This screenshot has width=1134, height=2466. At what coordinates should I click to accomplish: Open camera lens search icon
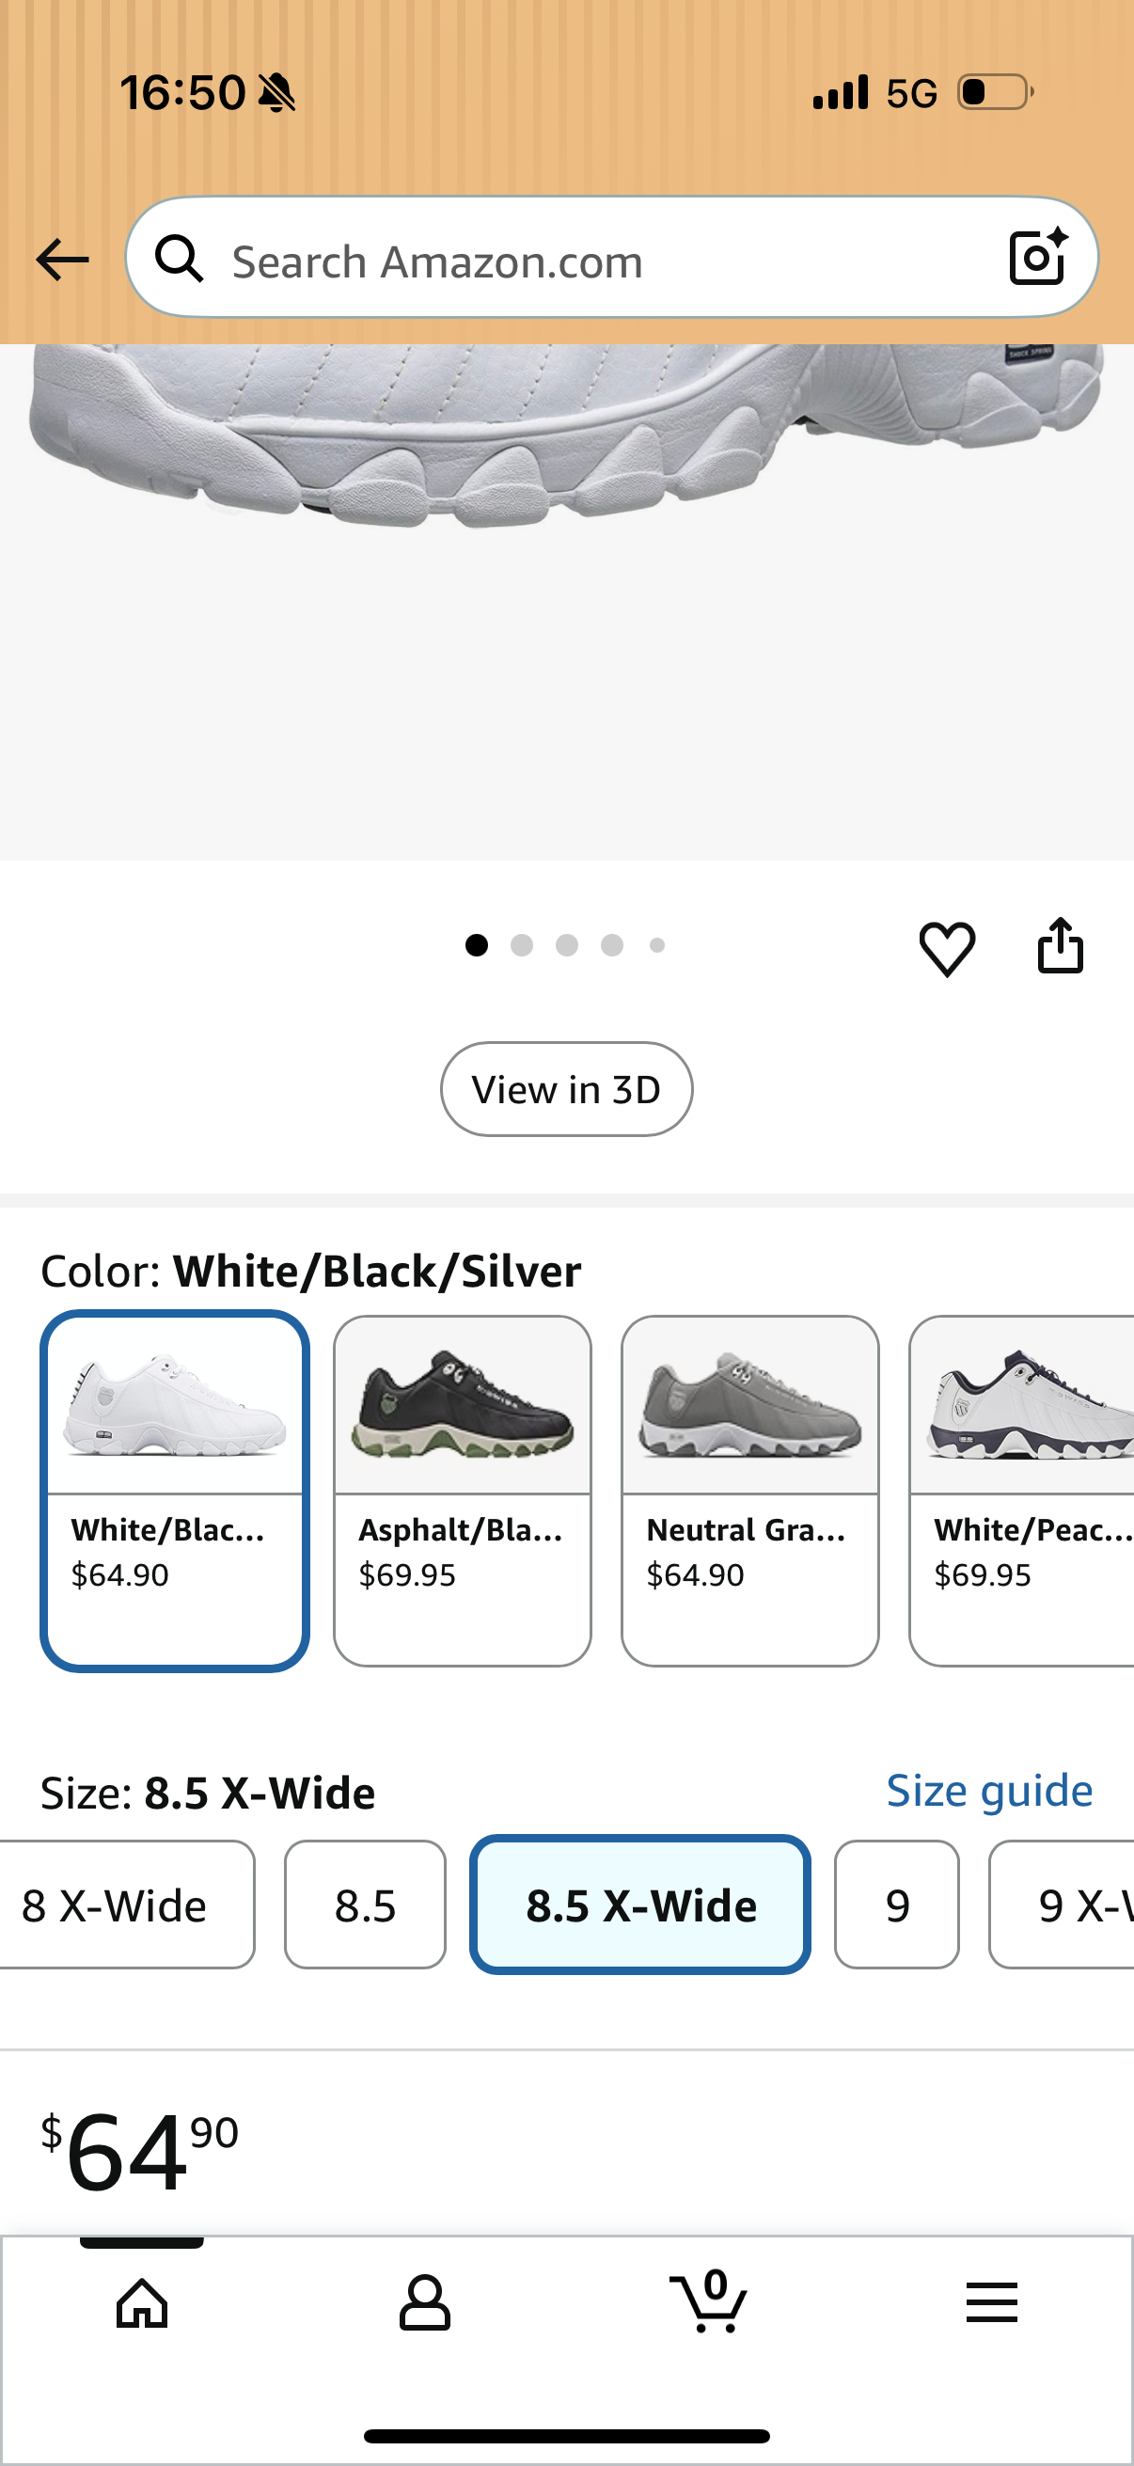(x=1038, y=258)
